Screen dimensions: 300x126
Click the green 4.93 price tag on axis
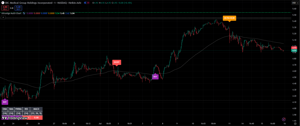tap(294, 51)
